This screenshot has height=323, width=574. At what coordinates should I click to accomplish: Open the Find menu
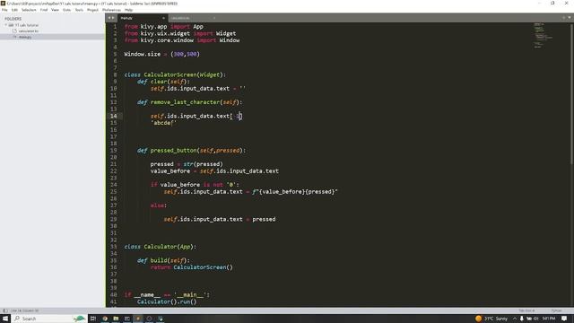pos(44,10)
